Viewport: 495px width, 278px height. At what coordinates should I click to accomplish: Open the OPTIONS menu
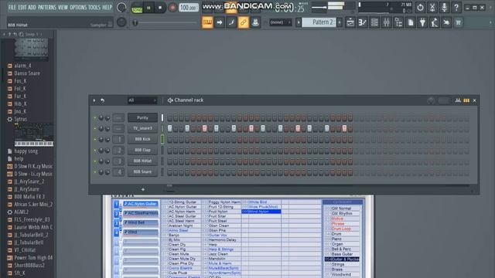click(x=78, y=7)
